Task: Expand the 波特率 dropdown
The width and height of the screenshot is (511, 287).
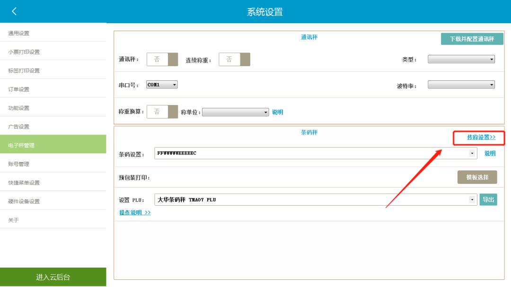Action: [461, 84]
